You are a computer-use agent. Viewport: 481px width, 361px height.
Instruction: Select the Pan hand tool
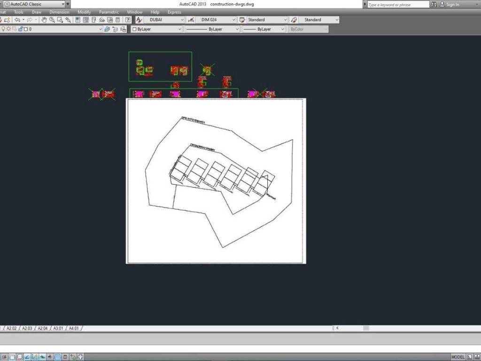tap(44, 20)
